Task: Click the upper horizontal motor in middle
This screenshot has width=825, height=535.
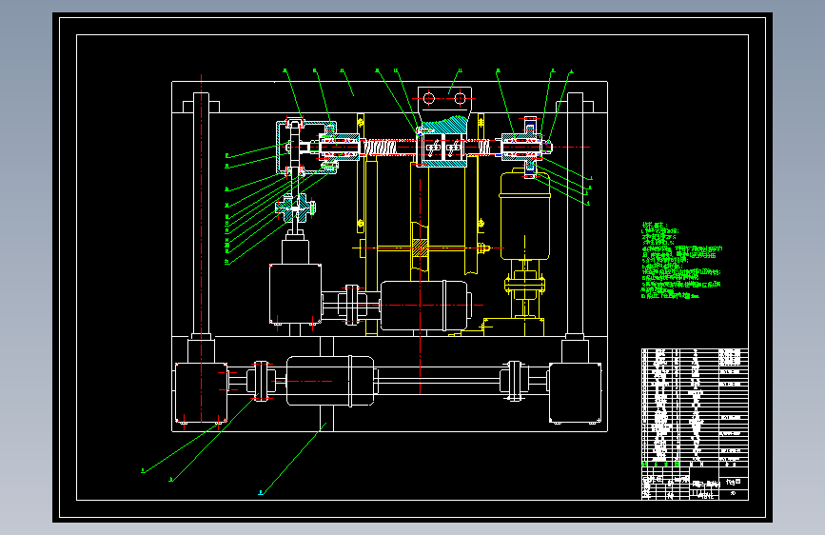Action: (x=424, y=306)
